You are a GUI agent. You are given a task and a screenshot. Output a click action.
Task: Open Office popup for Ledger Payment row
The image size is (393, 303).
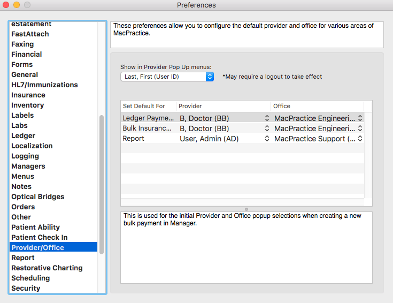318,118
